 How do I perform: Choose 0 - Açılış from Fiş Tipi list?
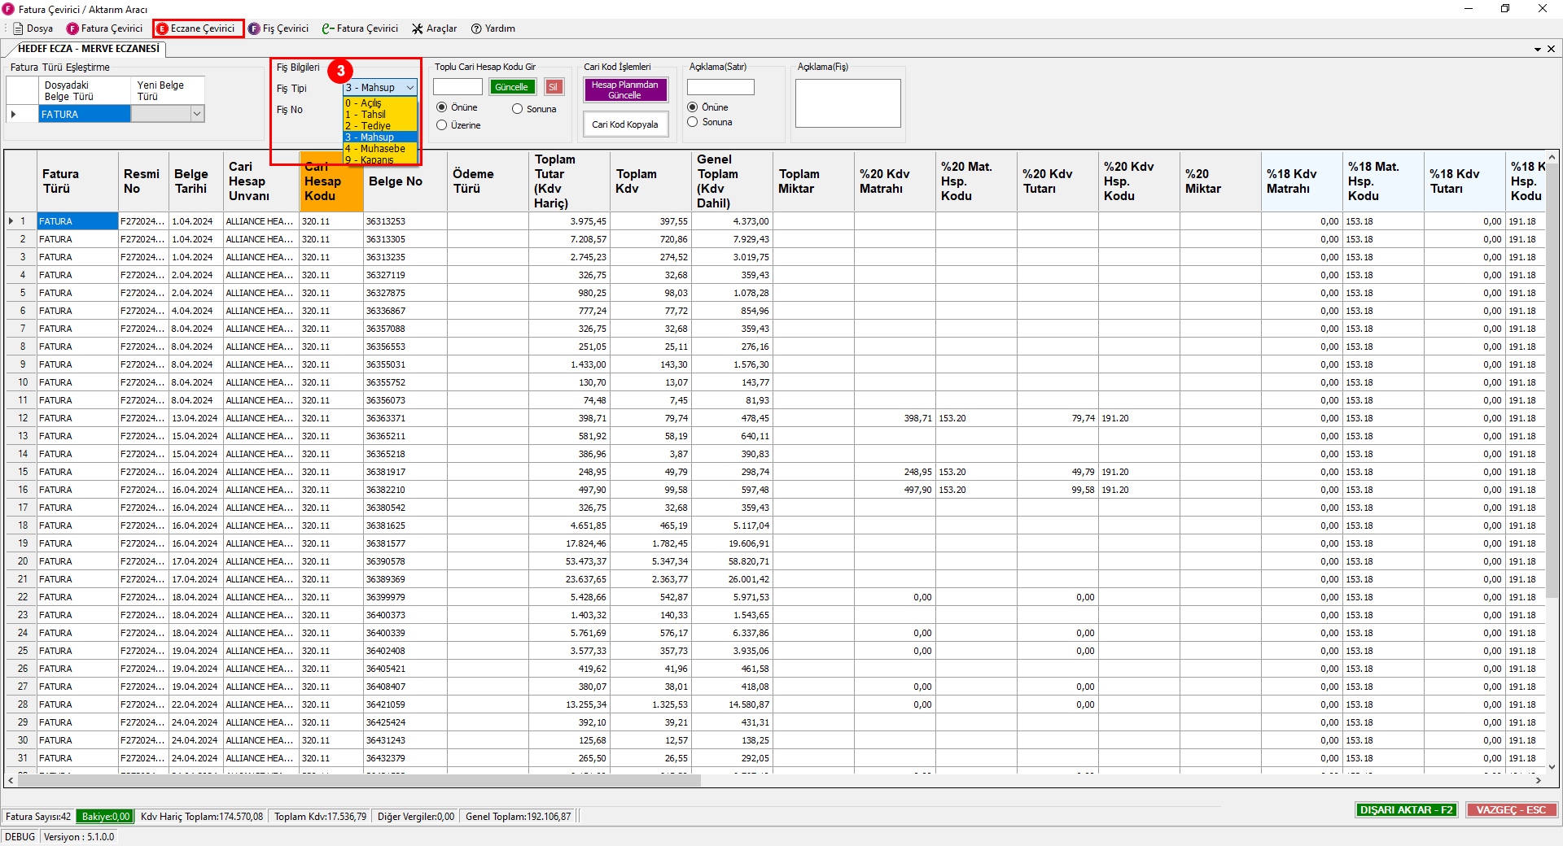379,103
